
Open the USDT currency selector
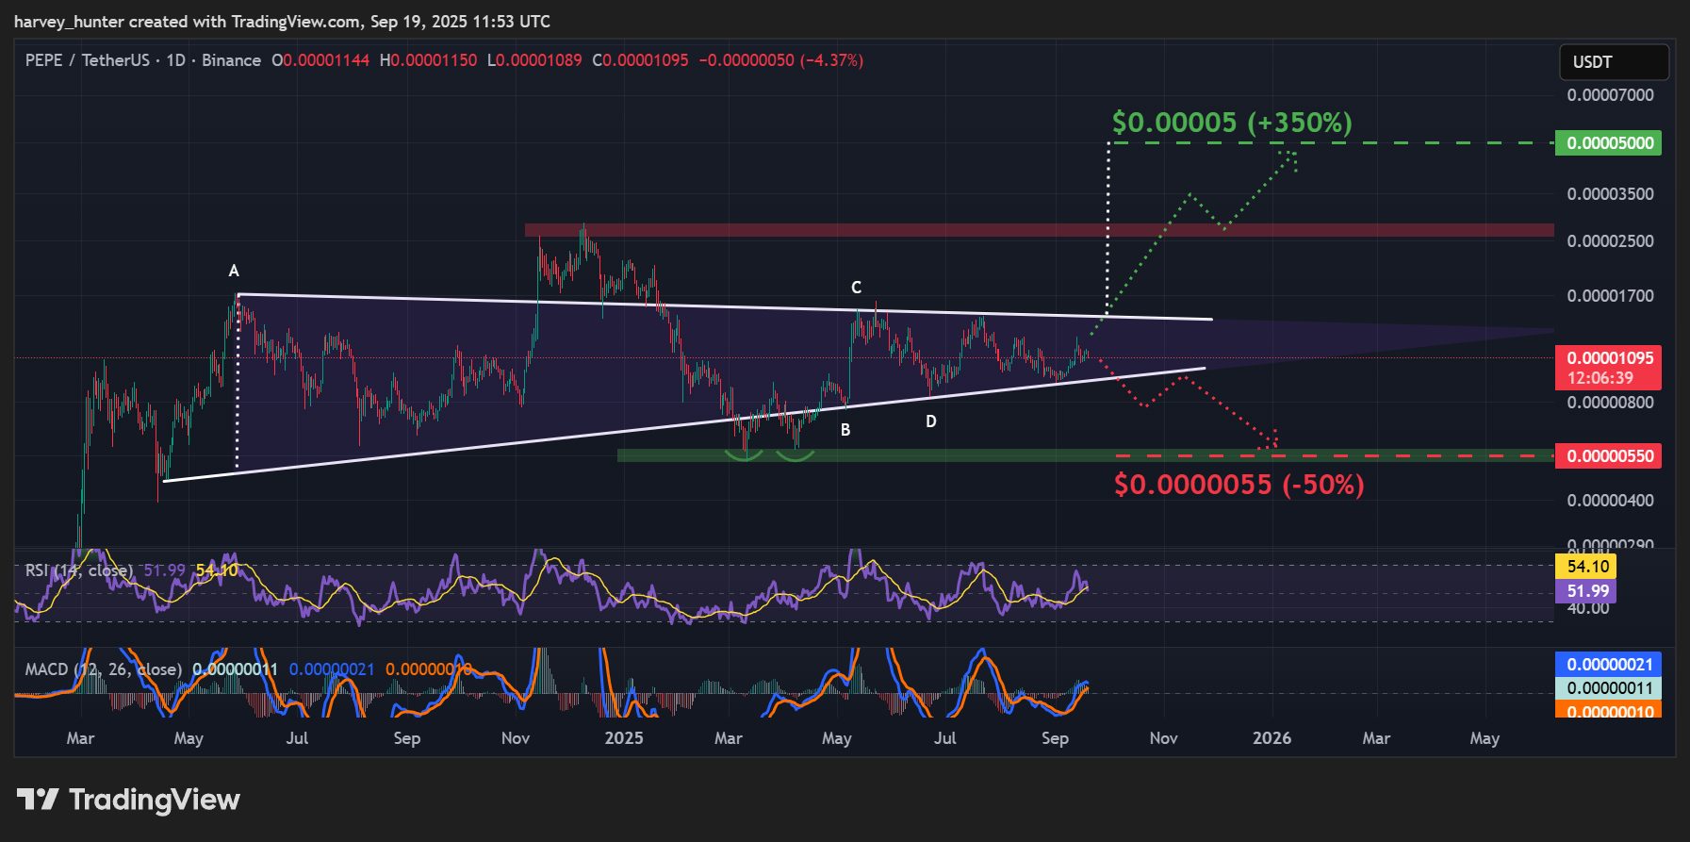[1613, 62]
